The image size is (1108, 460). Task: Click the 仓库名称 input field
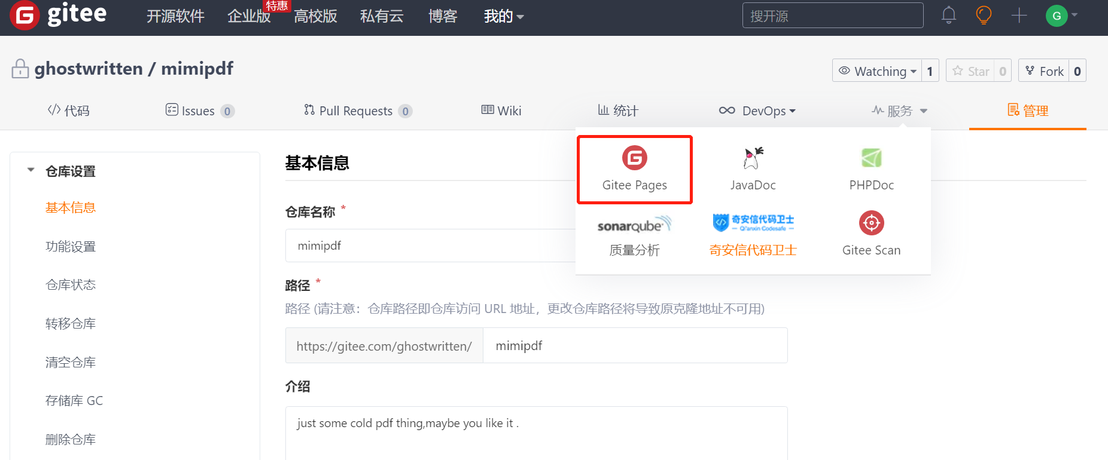pos(431,246)
